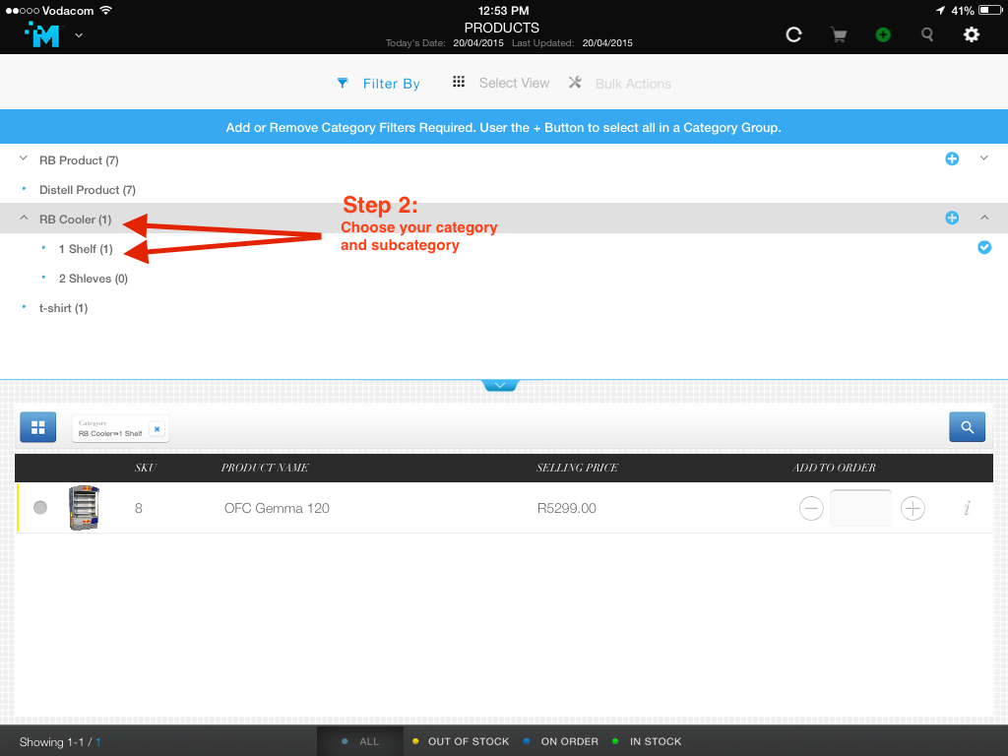
Task: Sort by the PRODUCT NAME column header
Action: coord(265,468)
